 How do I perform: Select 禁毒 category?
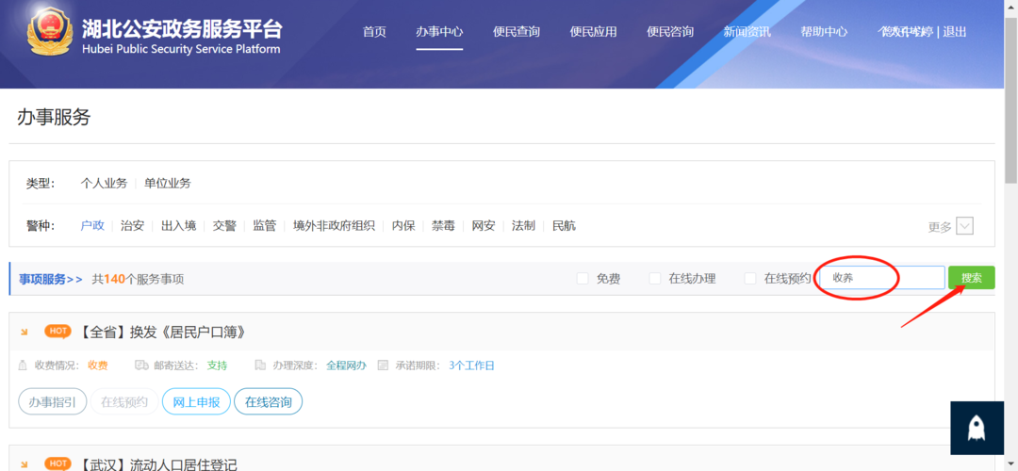(443, 226)
